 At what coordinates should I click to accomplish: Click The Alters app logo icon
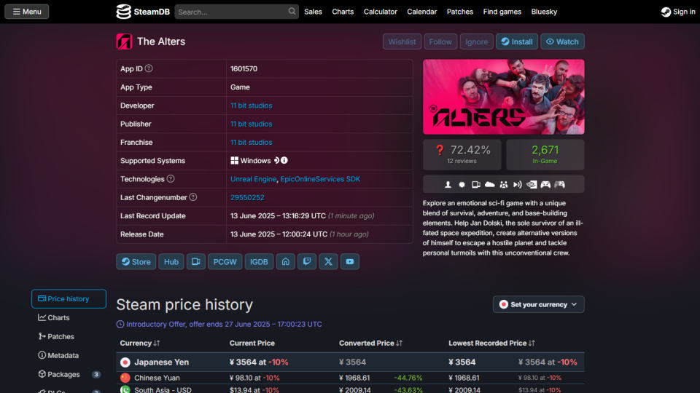tap(124, 41)
